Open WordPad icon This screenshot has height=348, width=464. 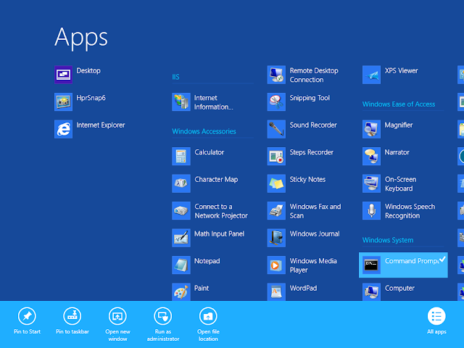pyautogui.click(x=276, y=291)
